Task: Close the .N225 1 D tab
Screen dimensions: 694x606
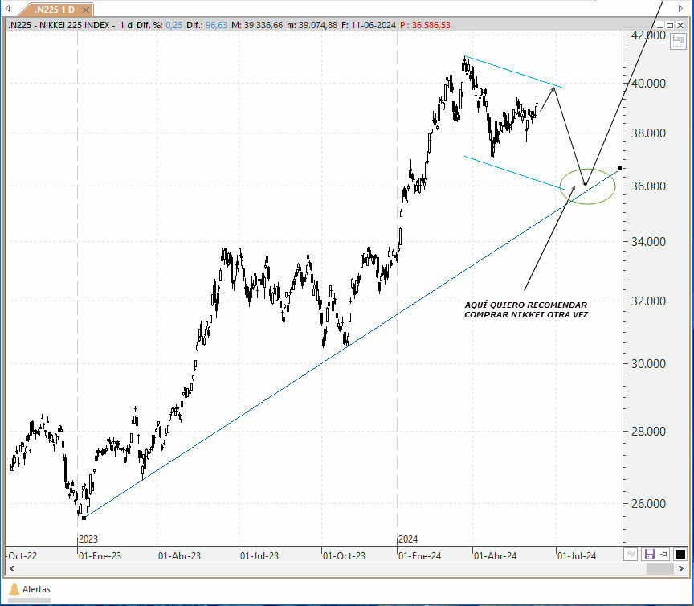Action: click(86, 10)
